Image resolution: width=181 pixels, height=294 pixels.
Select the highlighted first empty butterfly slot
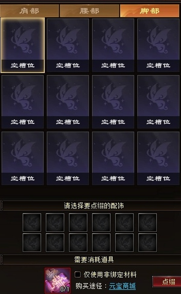click(x=23, y=45)
